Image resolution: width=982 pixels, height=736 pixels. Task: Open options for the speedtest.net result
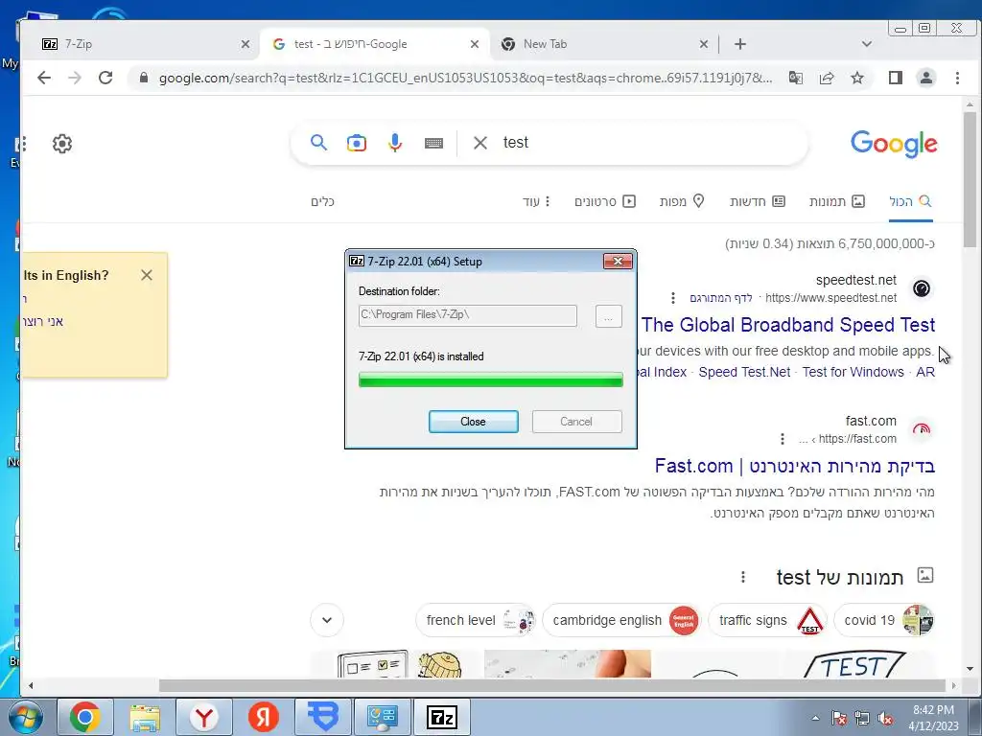673,298
